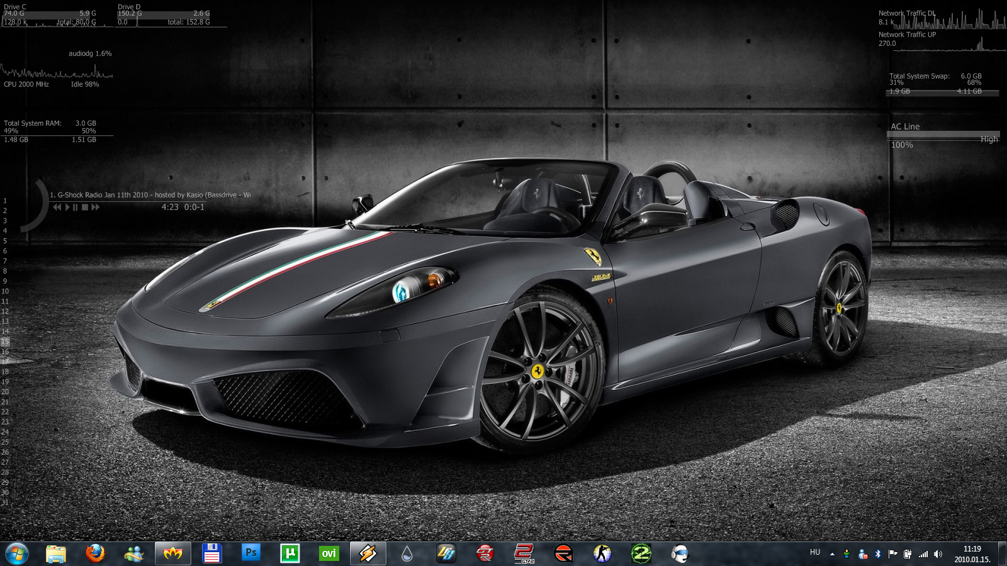Click the Bluetooth tray icon

878,554
